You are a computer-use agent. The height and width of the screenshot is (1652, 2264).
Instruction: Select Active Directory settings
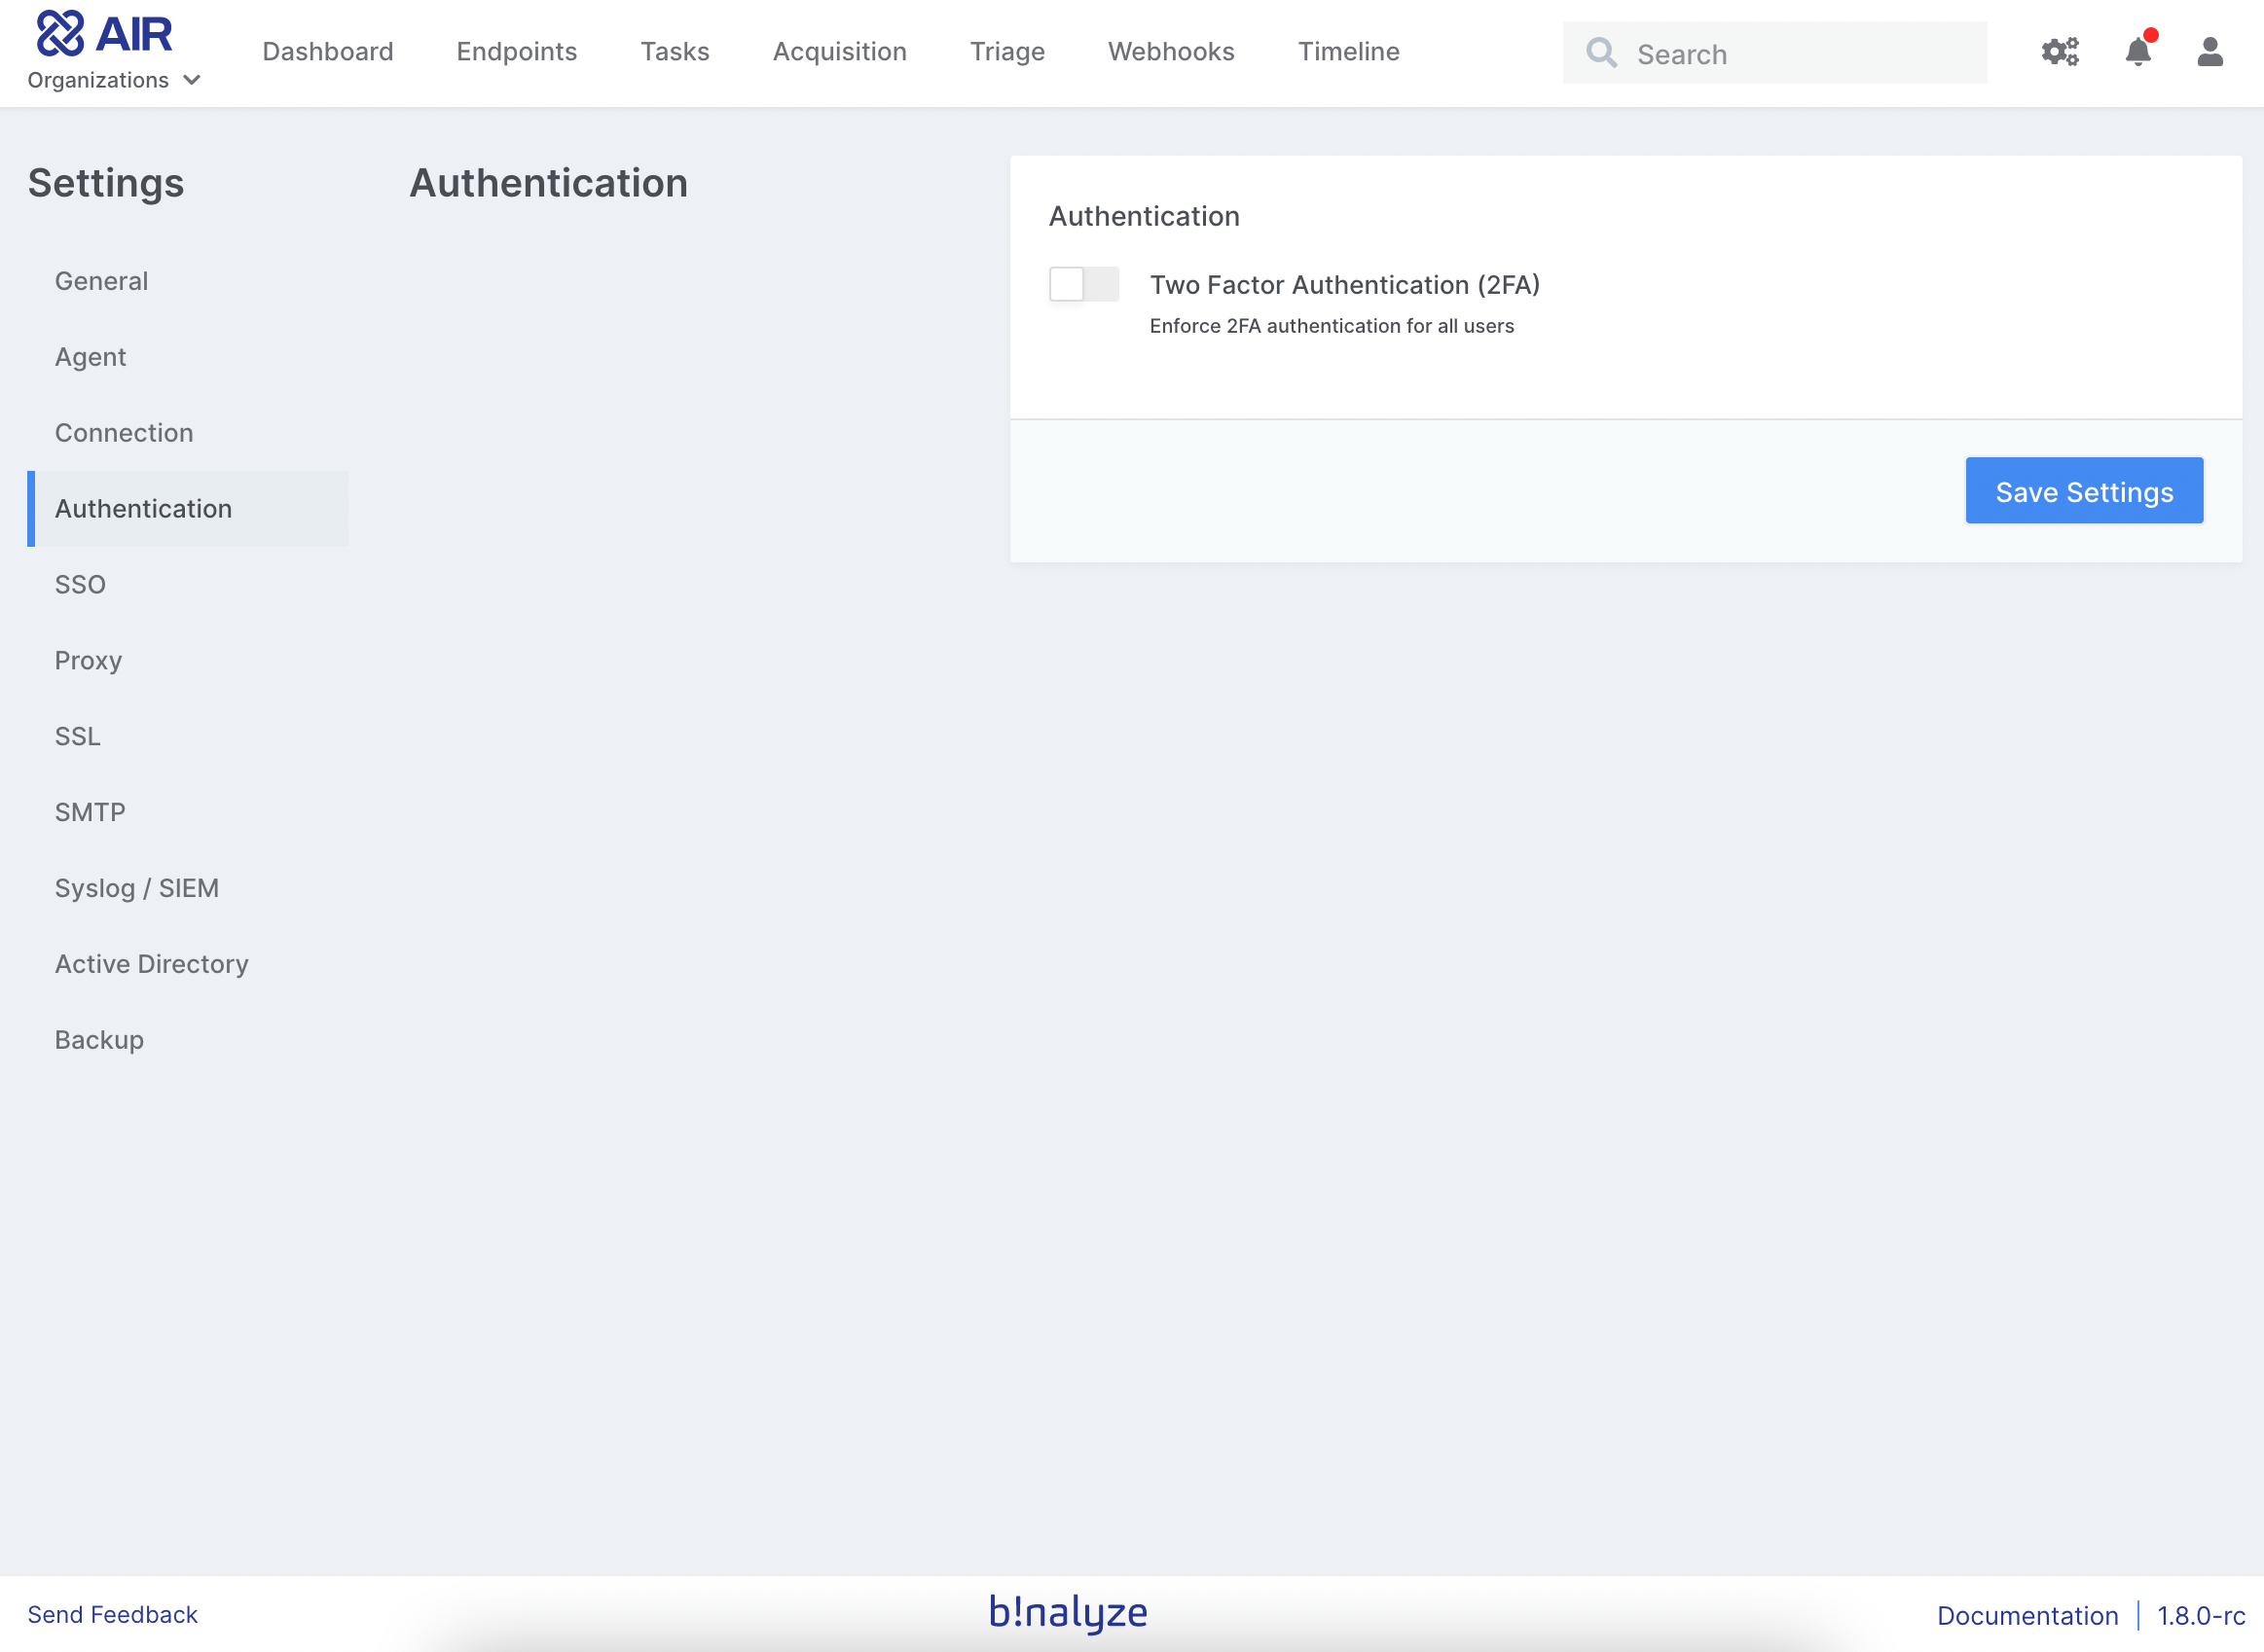152,964
